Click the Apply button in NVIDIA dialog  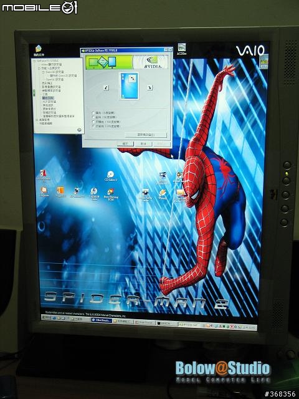click(161, 144)
